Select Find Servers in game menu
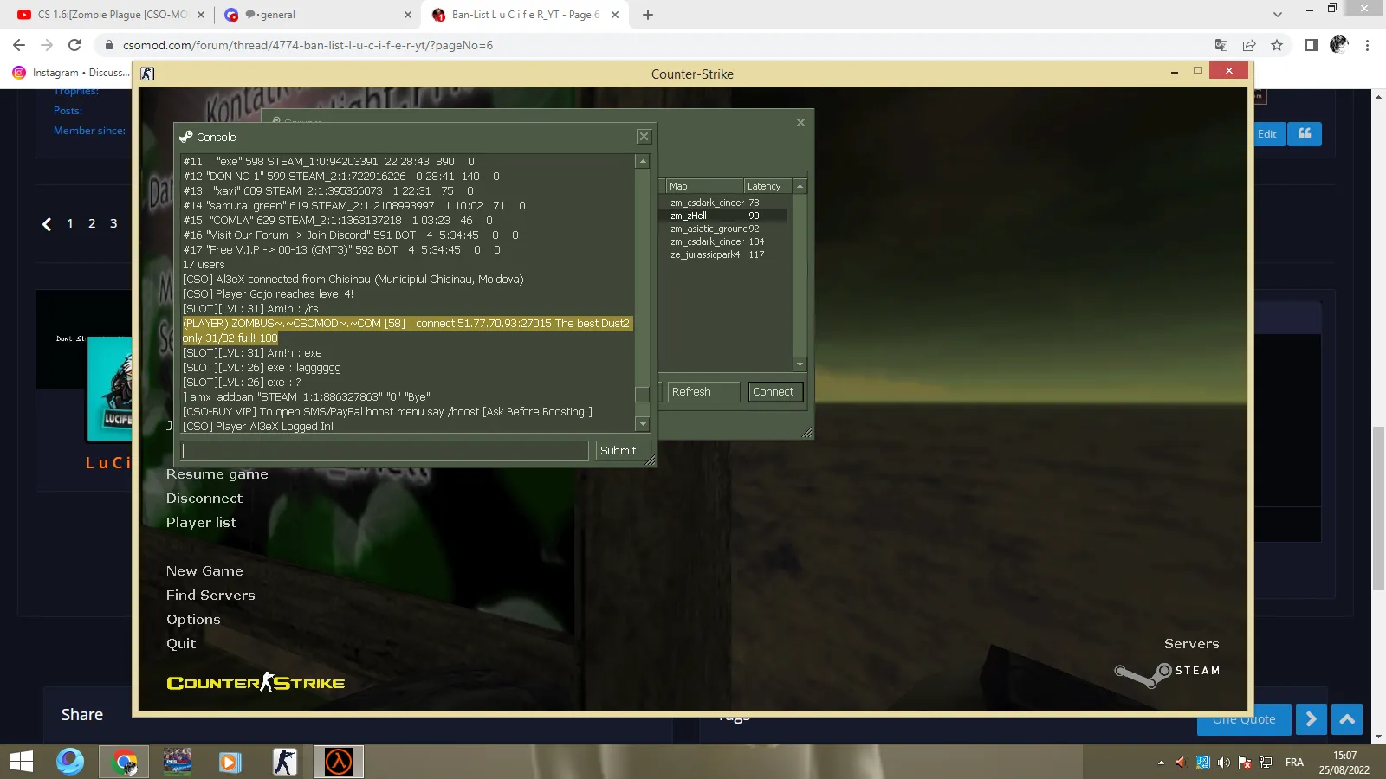Screen dimensions: 1386x779 coord(210,596)
